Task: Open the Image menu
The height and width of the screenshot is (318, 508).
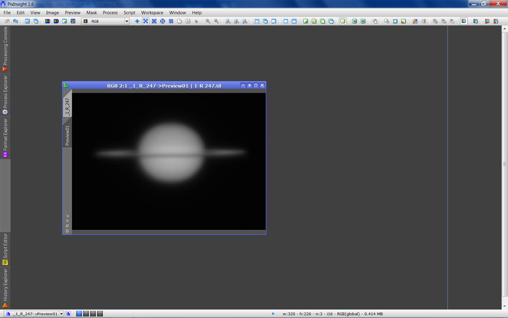Action: pyautogui.click(x=52, y=12)
